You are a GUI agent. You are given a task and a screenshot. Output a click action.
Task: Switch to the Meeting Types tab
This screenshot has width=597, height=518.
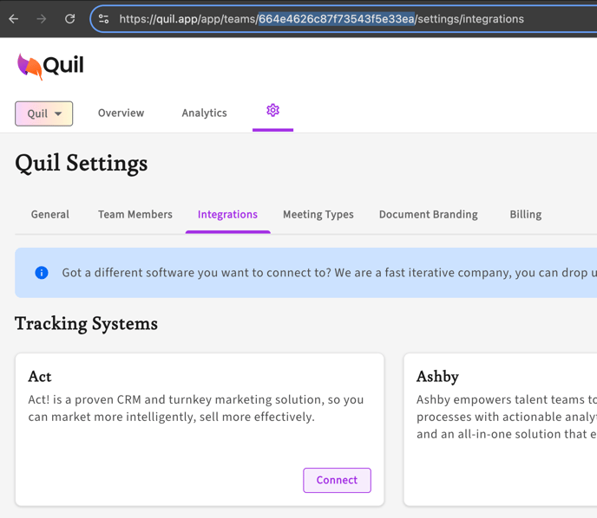[x=318, y=214]
